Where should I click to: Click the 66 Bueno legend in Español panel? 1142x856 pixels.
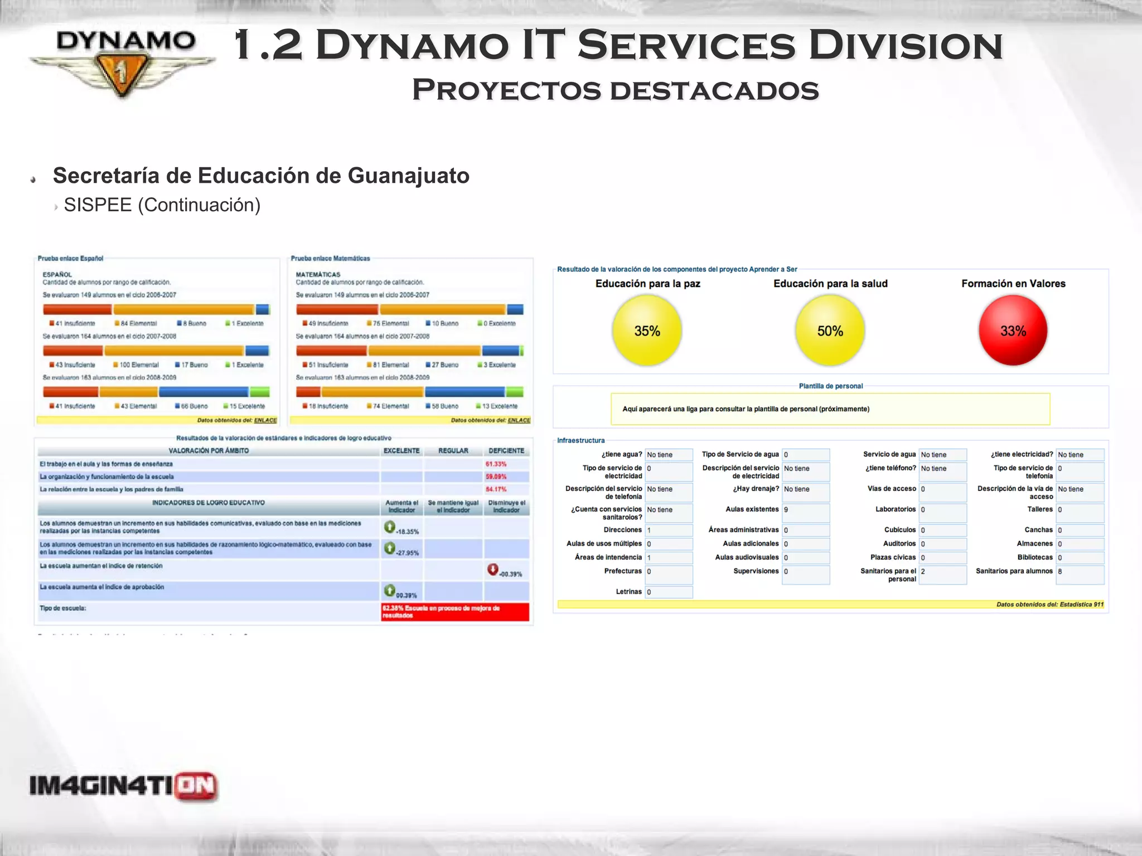(191, 406)
